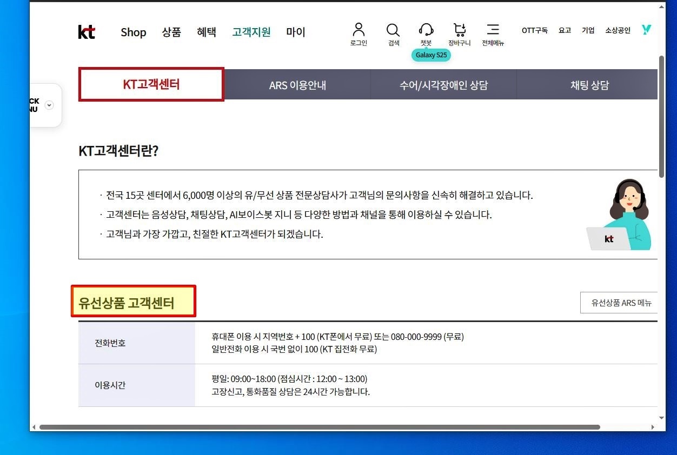Viewport: 677px width, 455px height.
Task: Open the 마이 menu
Action: coord(296,32)
